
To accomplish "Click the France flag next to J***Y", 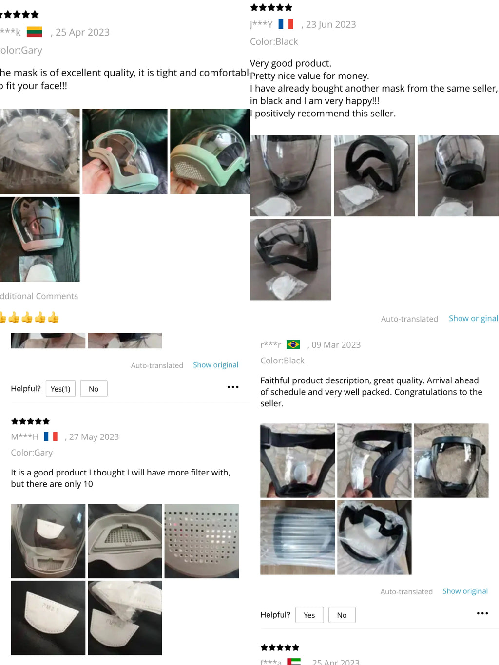I will pyautogui.click(x=286, y=24).
